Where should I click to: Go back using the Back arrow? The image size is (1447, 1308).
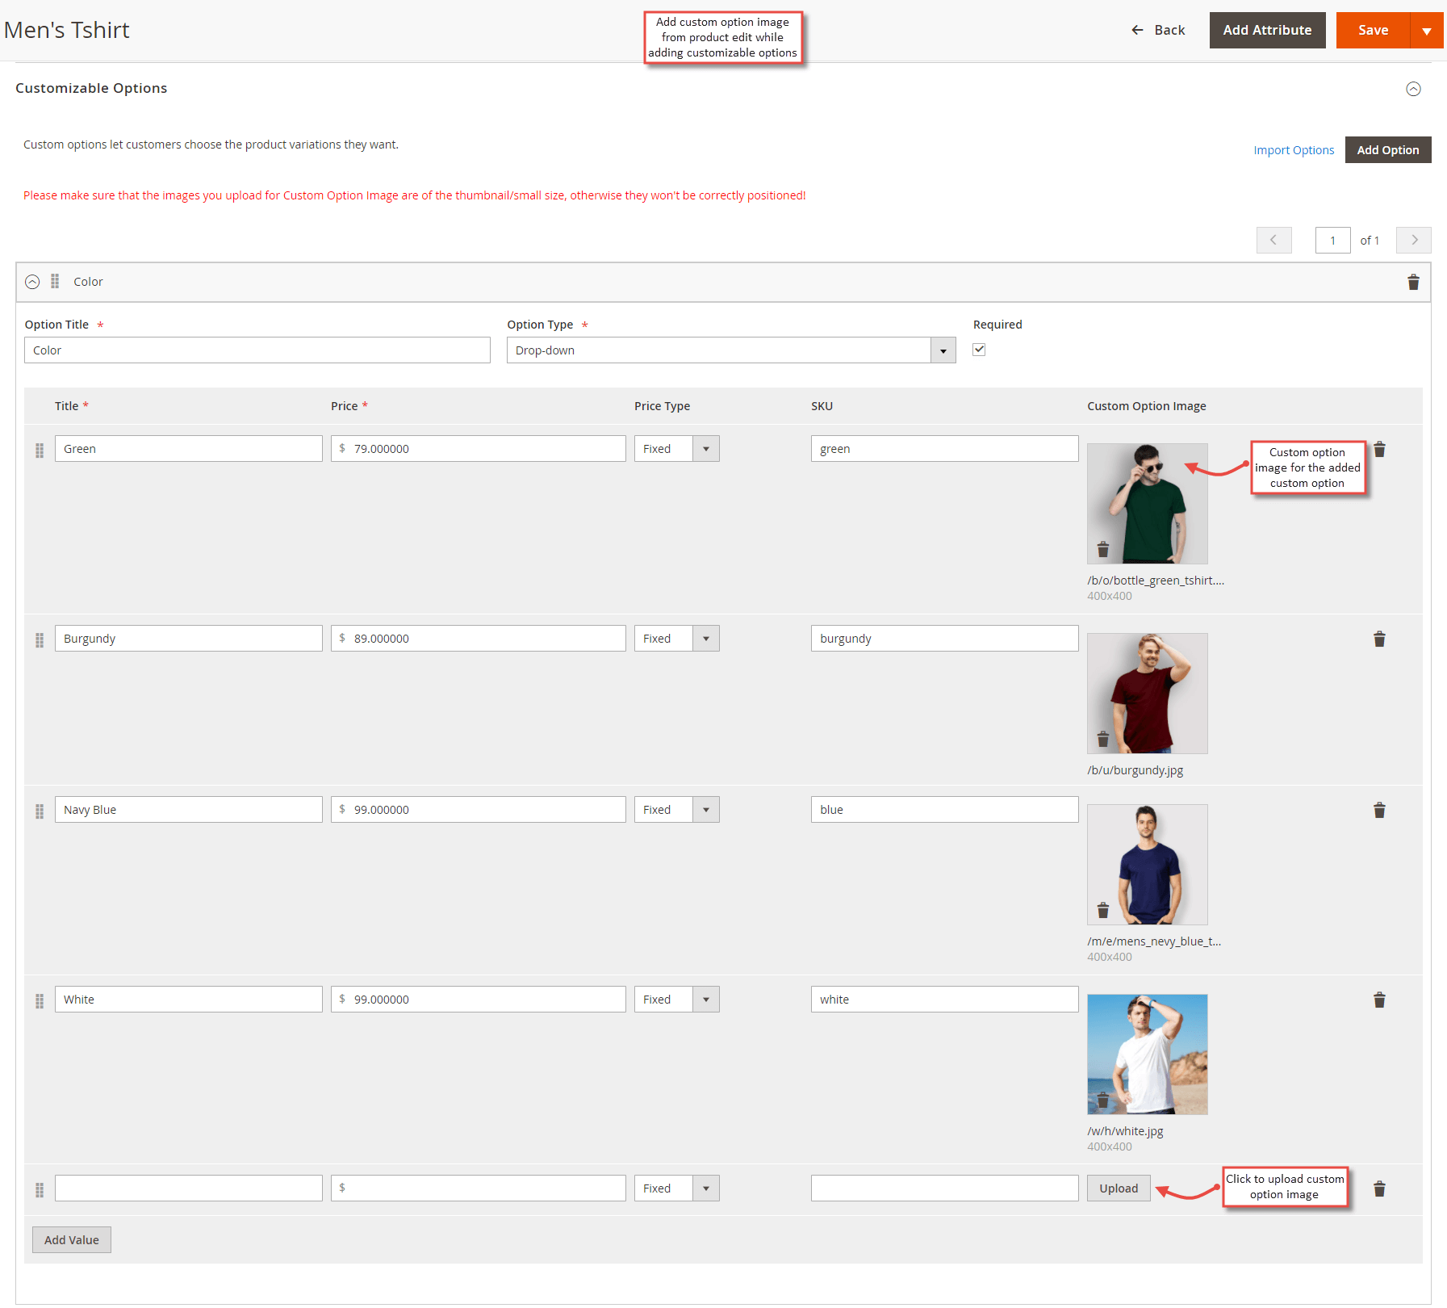tap(1158, 30)
